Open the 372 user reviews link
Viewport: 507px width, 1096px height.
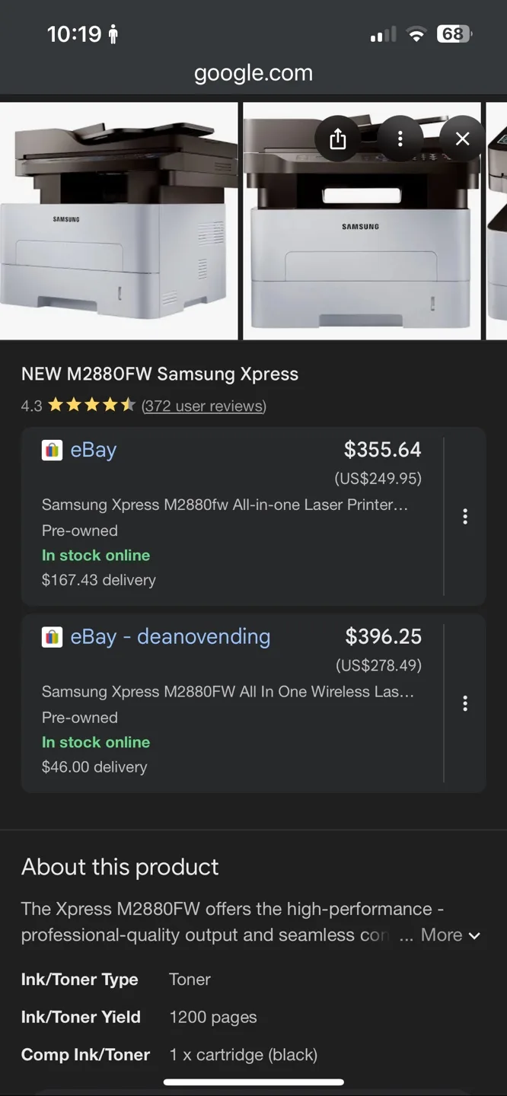204,406
